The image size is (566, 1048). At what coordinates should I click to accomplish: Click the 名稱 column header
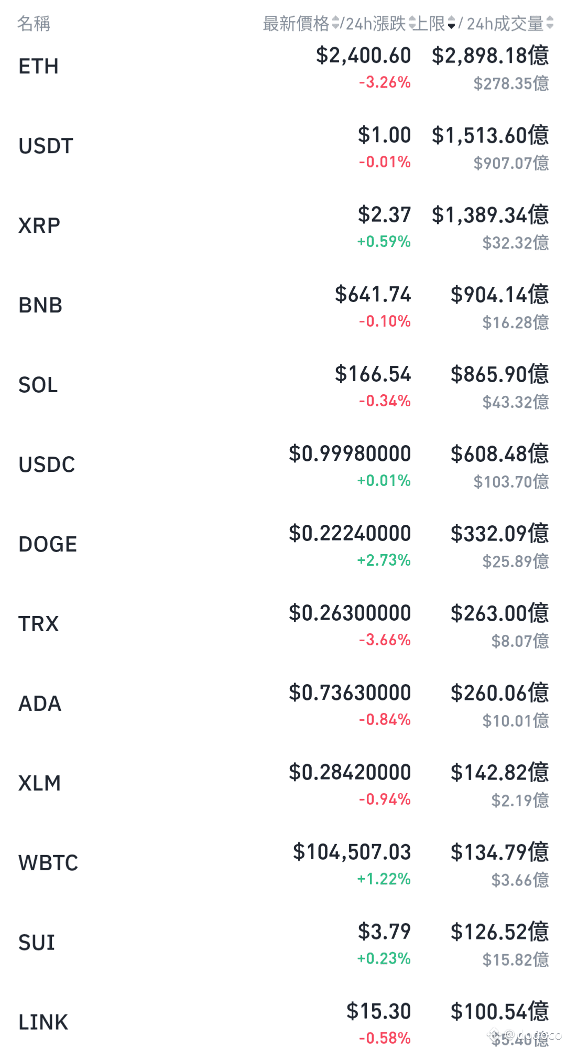(34, 24)
